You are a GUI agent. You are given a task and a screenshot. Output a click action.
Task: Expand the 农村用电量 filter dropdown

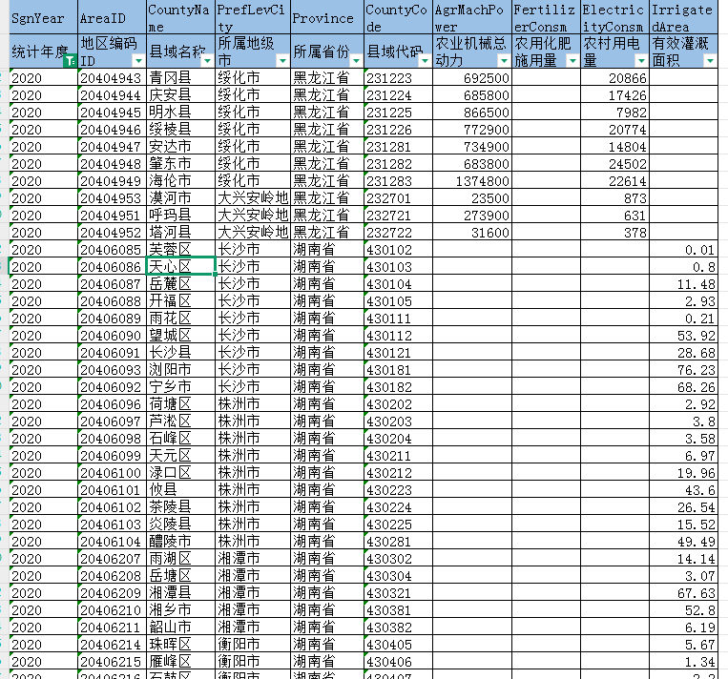(x=640, y=60)
